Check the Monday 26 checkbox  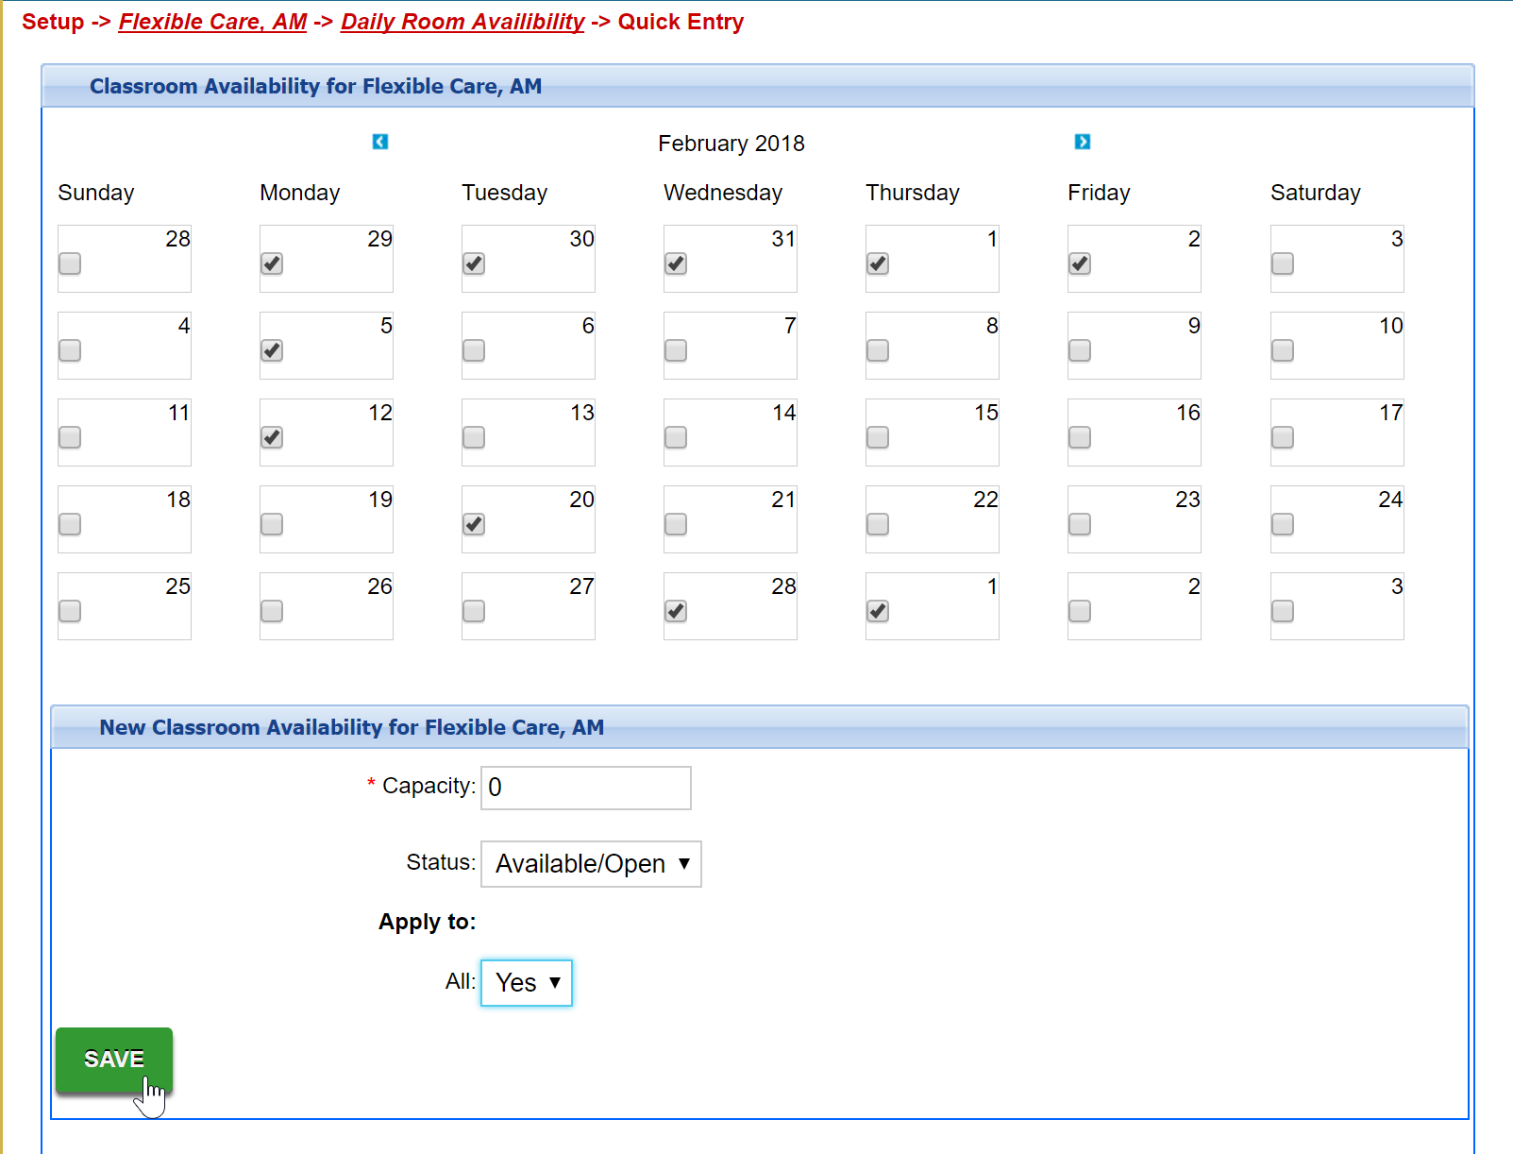pyautogui.click(x=272, y=611)
